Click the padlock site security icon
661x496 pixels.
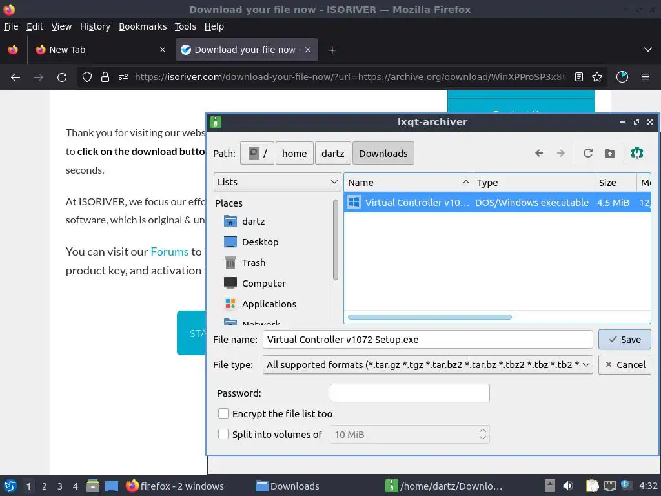coord(105,77)
